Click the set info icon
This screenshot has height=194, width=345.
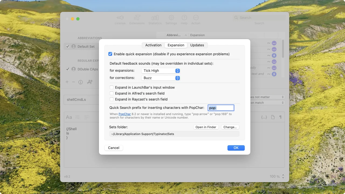tap(81, 82)
